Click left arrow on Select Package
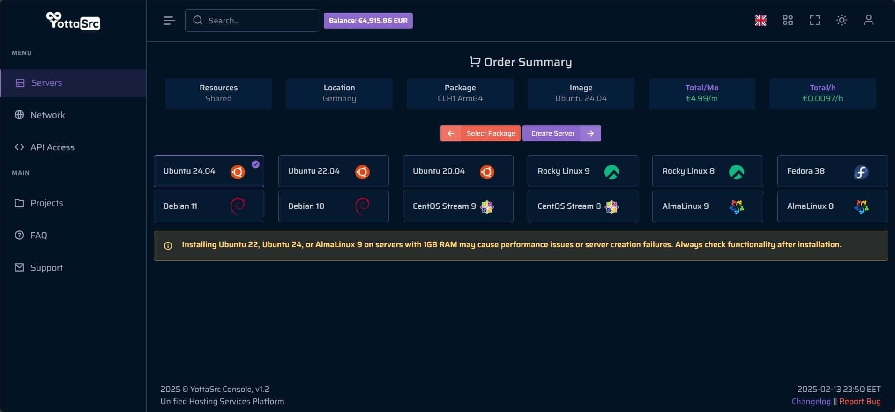Screen dimensions: 895x412 point(450,133)
